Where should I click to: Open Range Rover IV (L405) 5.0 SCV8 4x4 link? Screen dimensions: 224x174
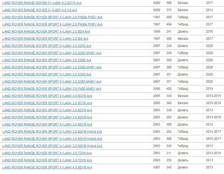click(42, 3)
